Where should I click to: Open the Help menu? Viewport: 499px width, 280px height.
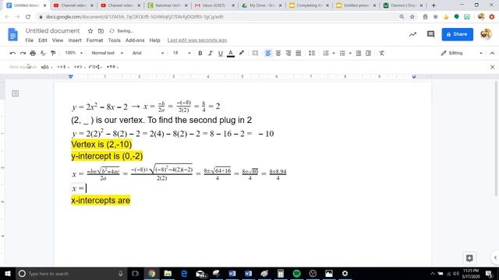coord(154,40)
